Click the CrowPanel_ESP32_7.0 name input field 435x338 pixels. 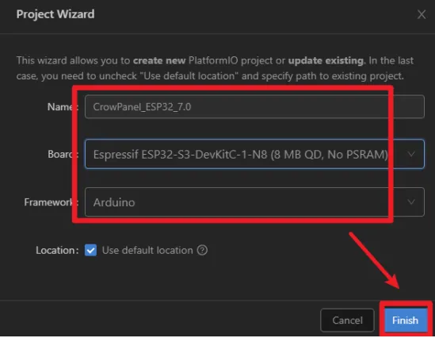point(254,106)
